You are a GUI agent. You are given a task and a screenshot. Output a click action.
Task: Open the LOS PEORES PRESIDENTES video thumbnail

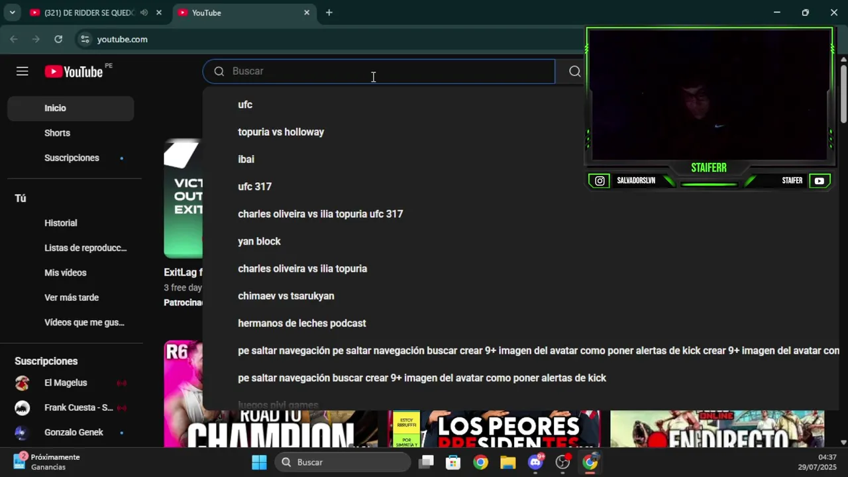pos(494,429)
